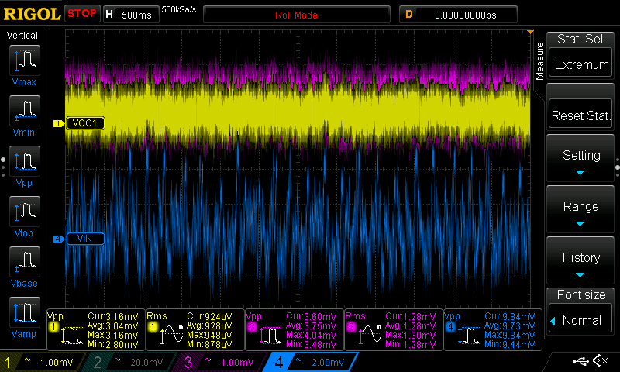Screen dimensions: 620x372
Task: Click the Cur:9.84mV value for channel 4
Action: (510, 316)
